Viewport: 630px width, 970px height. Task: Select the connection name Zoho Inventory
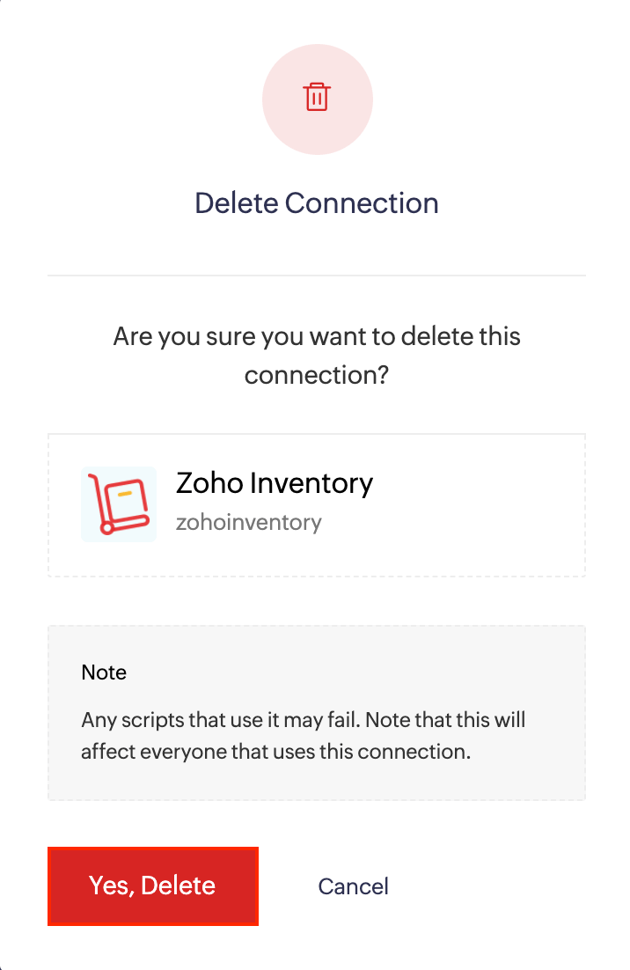click(x=274, y=482)
